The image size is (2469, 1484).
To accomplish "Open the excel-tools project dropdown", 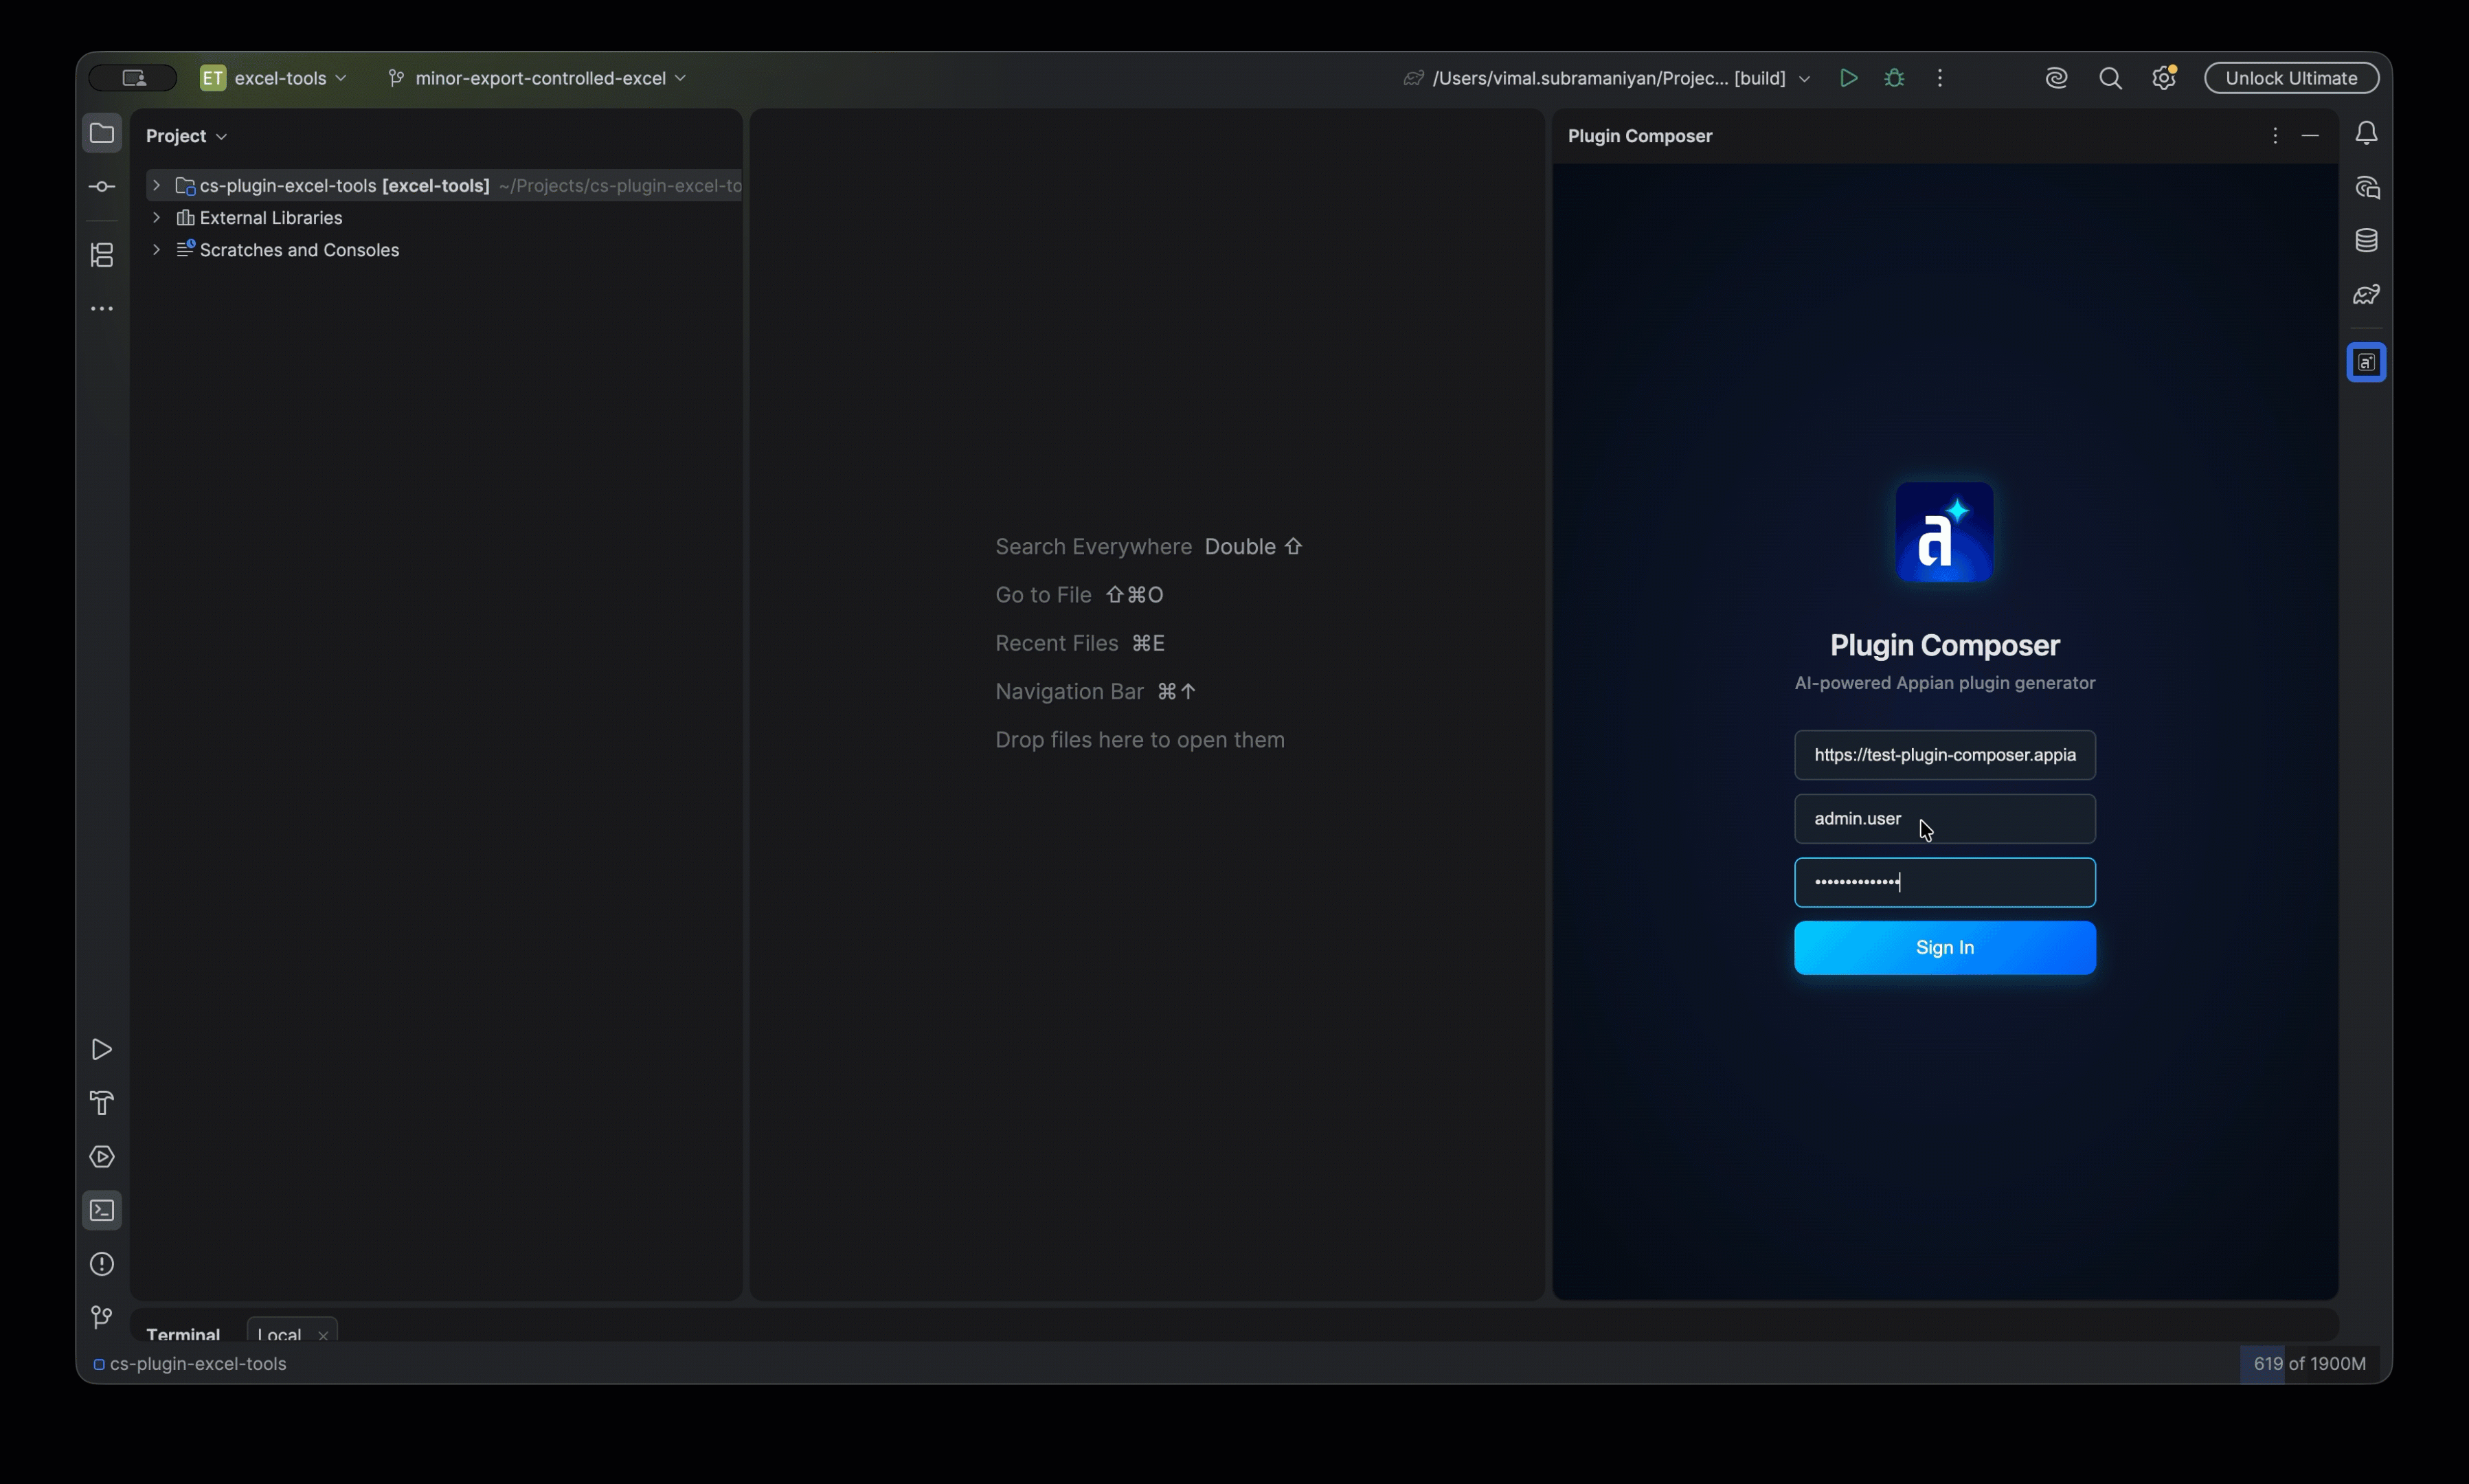I will coord(274,78).
